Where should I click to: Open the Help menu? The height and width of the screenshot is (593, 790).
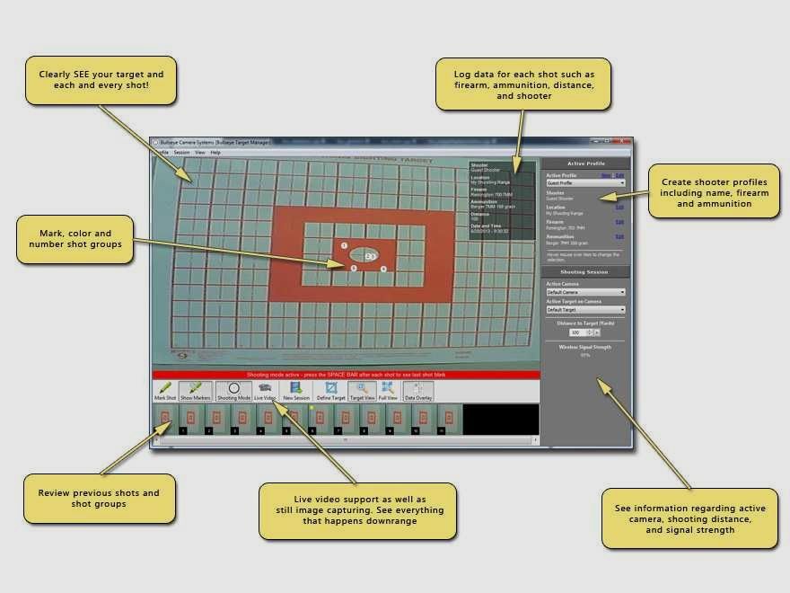215,152
